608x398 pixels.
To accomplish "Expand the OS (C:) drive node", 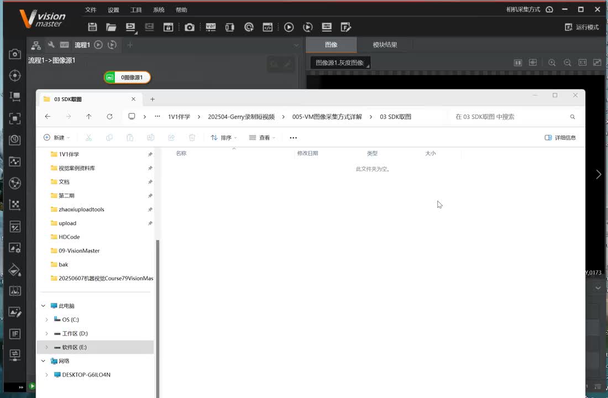I will [47, 320].
